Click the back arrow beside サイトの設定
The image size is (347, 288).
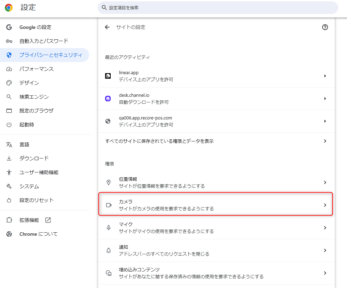click(x=107, y=27)
